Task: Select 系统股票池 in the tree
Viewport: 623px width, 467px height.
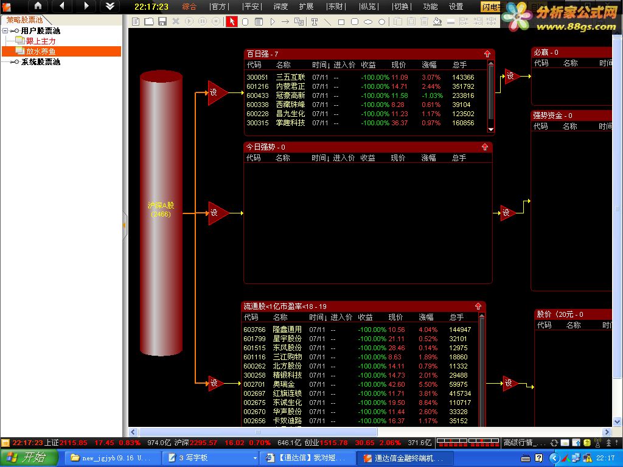Action: pyautogui.click(x=41, y=61)
